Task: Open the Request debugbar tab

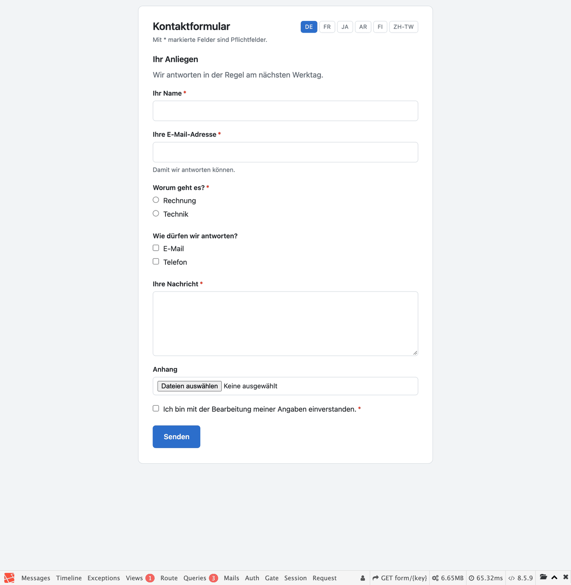Action: coord(324,578)
